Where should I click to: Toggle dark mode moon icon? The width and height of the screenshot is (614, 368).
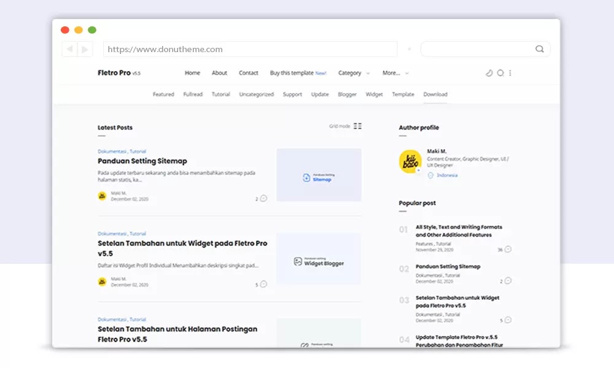click(489, 73)
